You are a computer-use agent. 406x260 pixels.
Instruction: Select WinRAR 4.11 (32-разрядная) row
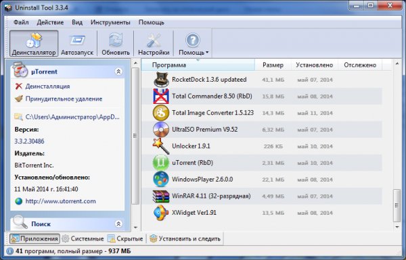click(x=261, y=196)
